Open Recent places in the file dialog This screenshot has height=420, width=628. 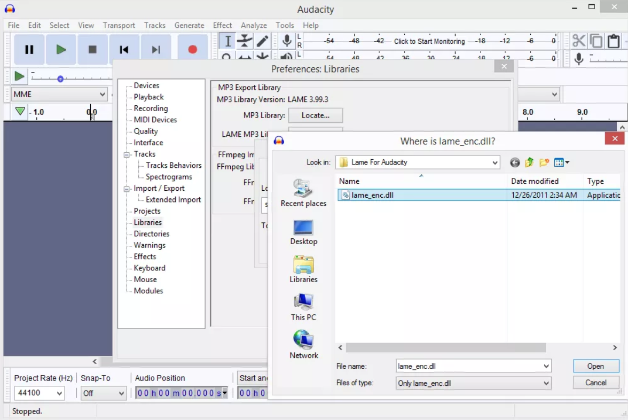click(x=303, y=193)
